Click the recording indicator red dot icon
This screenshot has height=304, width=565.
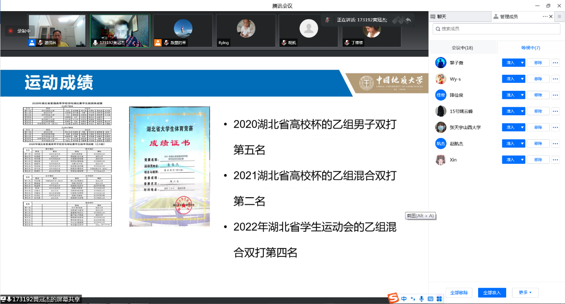pyautogui.click(x=11, y=31)
